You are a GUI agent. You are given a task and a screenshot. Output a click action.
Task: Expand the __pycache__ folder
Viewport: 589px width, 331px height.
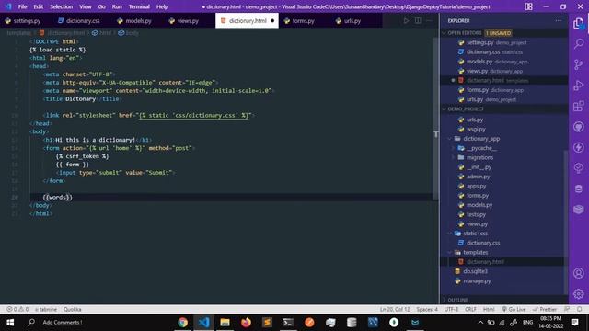pos(454,148)
